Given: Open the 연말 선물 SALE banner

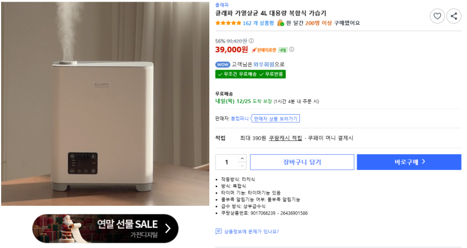Looking at the screenshot, I should pos(105,228).
